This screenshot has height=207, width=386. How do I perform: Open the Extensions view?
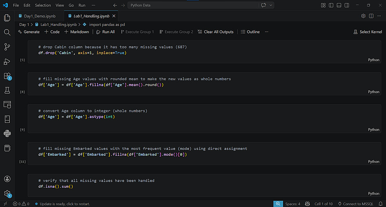tap(7, 76)
